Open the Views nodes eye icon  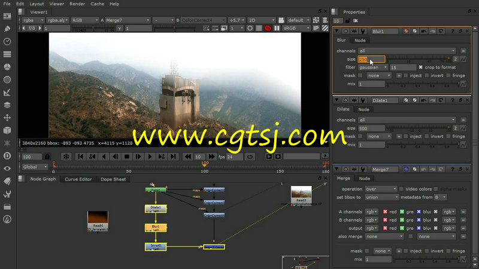7,169
